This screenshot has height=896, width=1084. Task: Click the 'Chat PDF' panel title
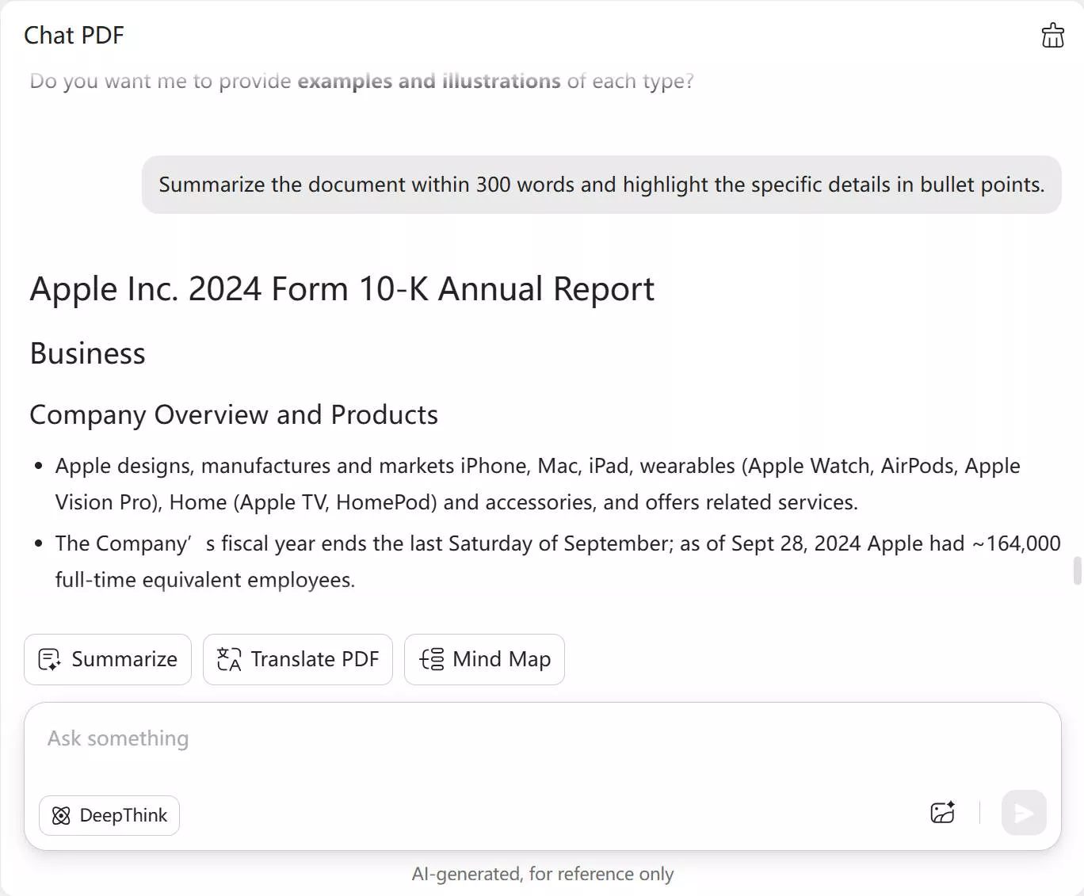tap(74, 36)
